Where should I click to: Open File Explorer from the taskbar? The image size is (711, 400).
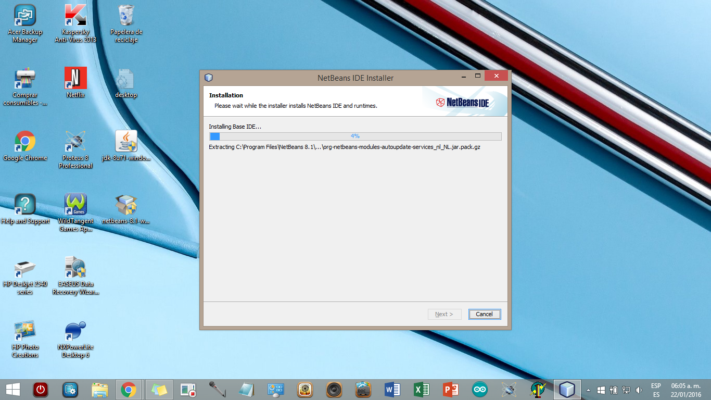pos(99,390)
